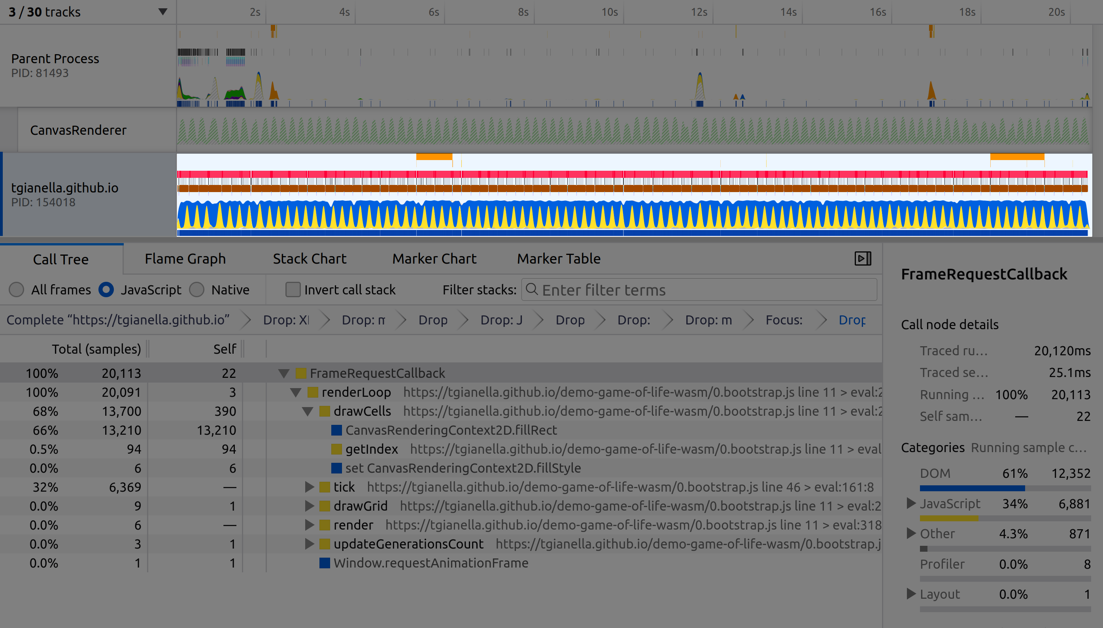Screen dimensions: 1103x628
Task: Switch to the Flame Graph tab
Action: coord(185,259)
